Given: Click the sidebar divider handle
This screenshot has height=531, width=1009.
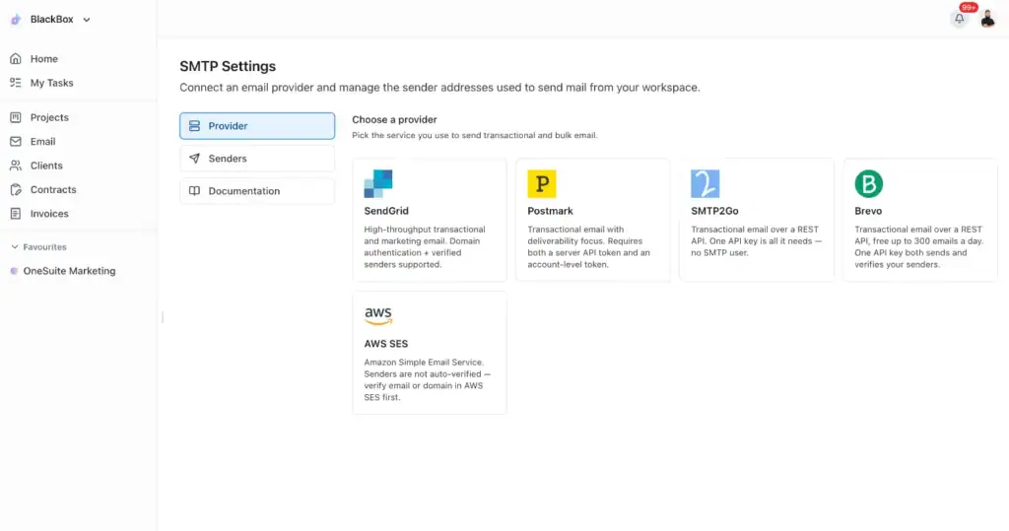Looking at the screenshot, I should (x=163, y=317).
